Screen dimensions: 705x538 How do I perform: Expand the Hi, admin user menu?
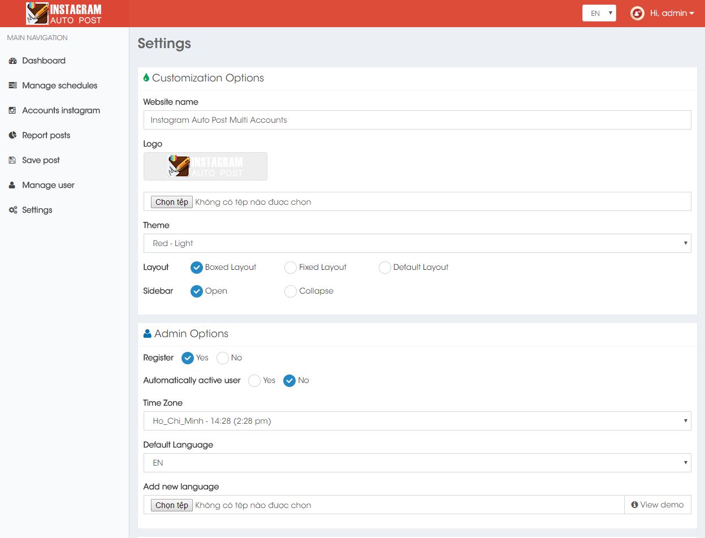672,13
